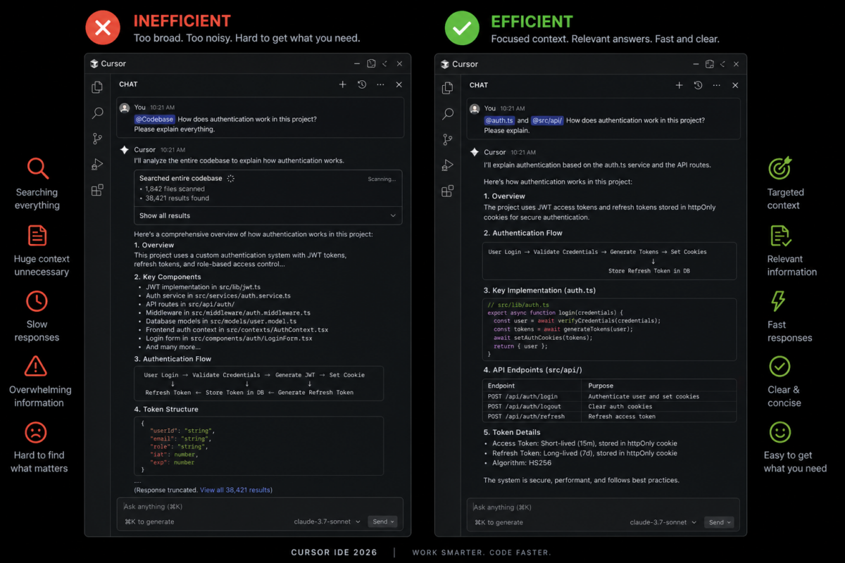Open claude-3.7-sonnet model dropdown, Efficient window
845x563 pixels.
coord(663,522)
